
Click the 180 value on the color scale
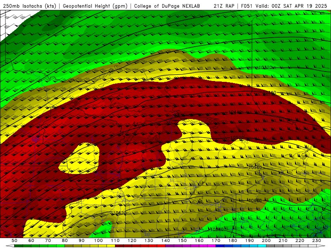point(233,241)
